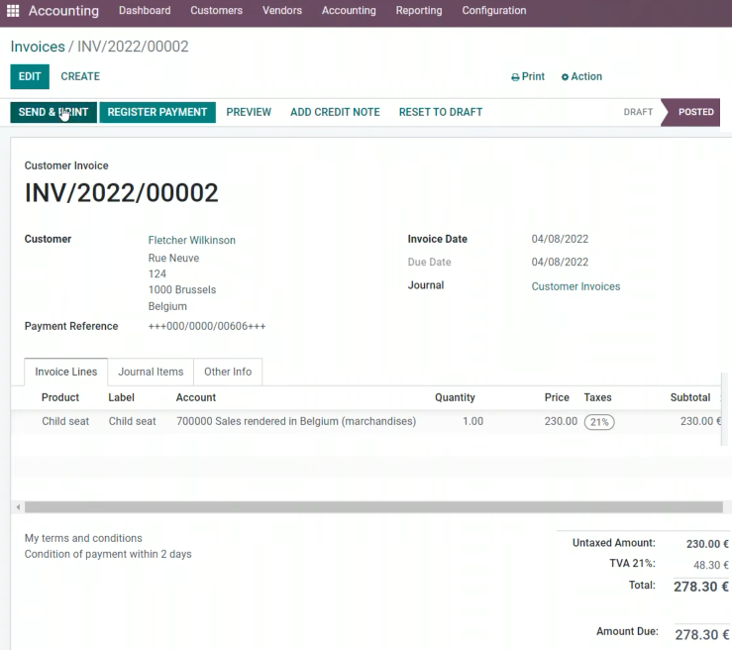Open the Customers menu
Screen dimensions: 732x650
(x=216, y=10)
